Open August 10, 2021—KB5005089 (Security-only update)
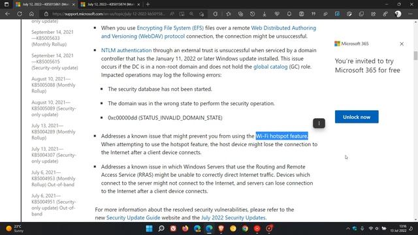This screenshot has width=418, height=235. (54, 108)
